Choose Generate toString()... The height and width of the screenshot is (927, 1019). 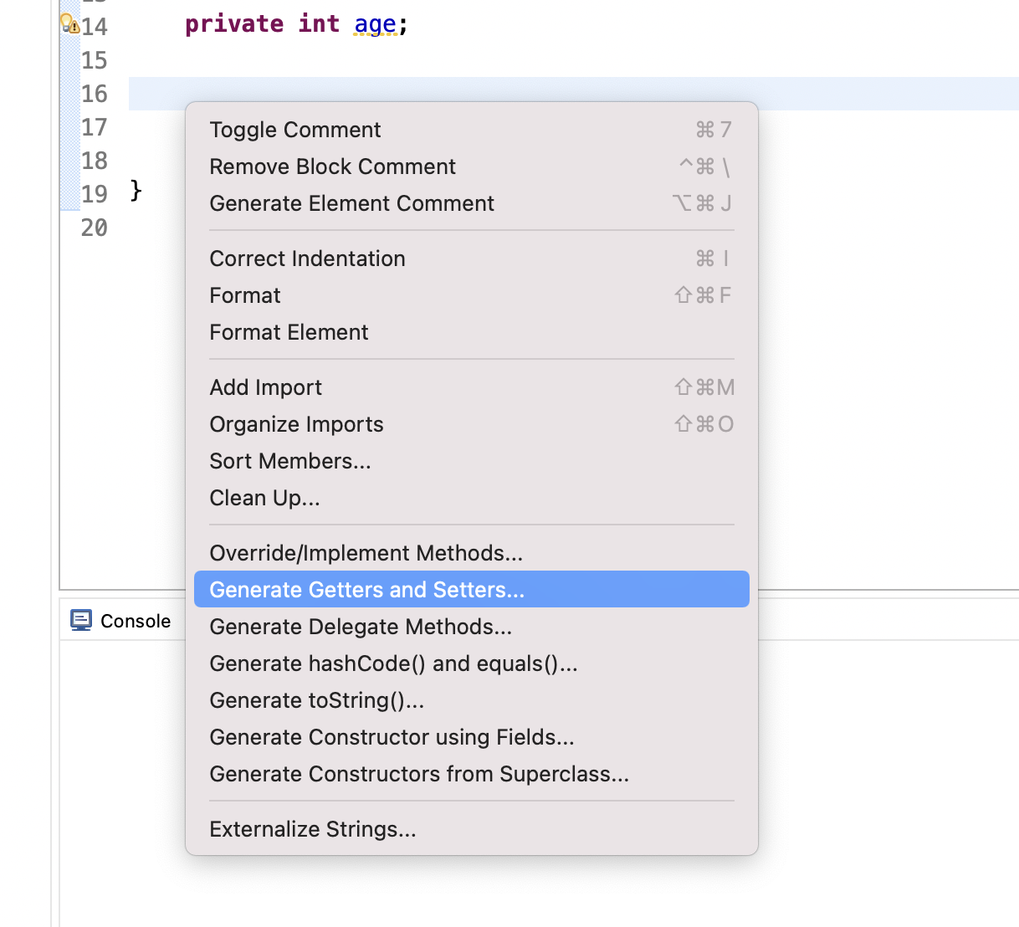coord(471,700)
